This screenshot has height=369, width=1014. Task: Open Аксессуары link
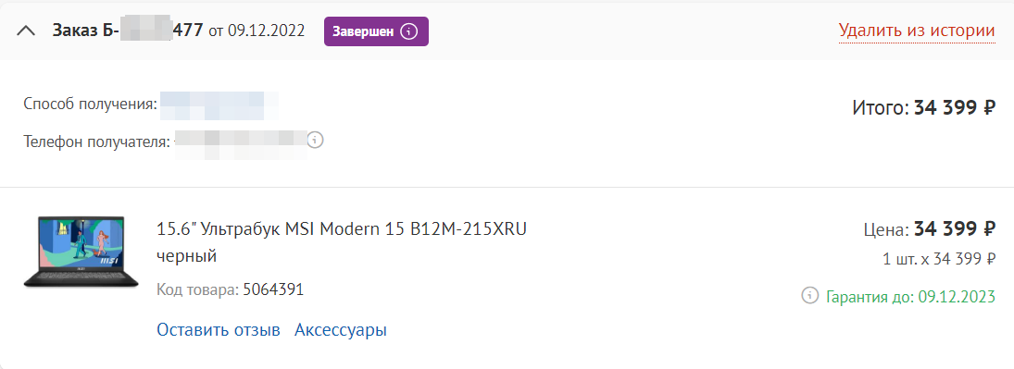click(x=341, y=329)
